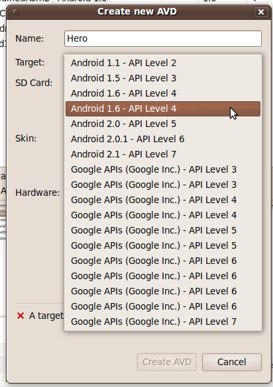Click the Name field containing Hero
273x387 pixels.
point(163,39)
